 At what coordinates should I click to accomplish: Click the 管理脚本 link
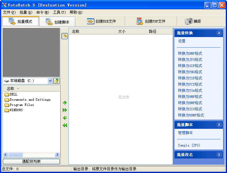click(x=185, y=133)
